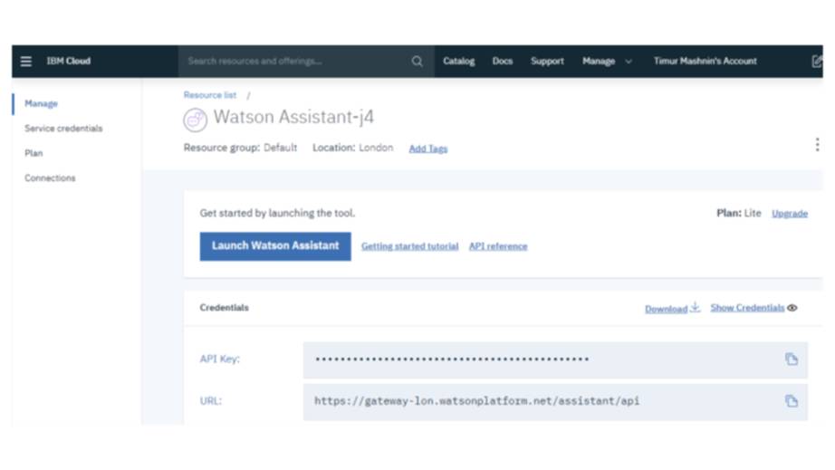Click the Watson Assistant service icon
Viewport: 835px width, 470px height.
[195, 120]
